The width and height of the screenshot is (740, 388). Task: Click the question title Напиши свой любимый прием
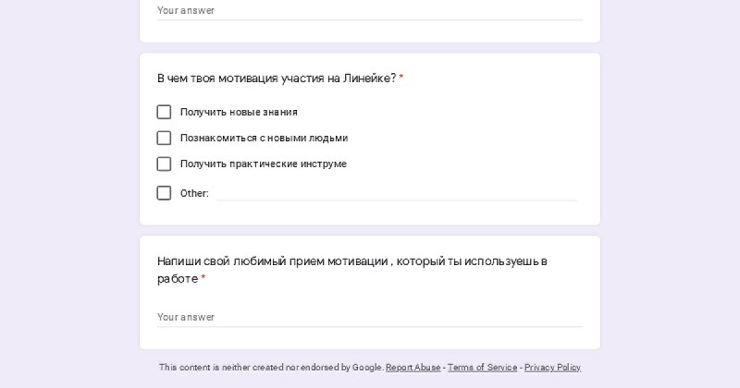352,270
